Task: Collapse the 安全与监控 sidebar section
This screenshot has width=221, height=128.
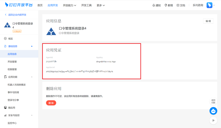Action: click(x=32, y=115)
